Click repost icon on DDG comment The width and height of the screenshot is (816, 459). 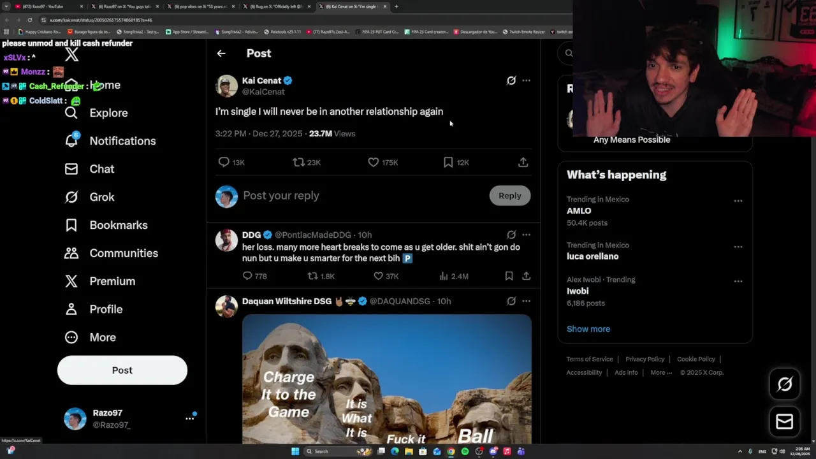click(x=313, y=276)
